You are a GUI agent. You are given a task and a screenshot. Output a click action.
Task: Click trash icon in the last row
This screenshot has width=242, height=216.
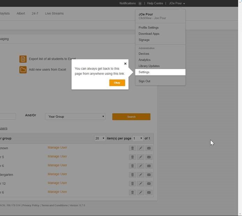[x=132, y=192]
